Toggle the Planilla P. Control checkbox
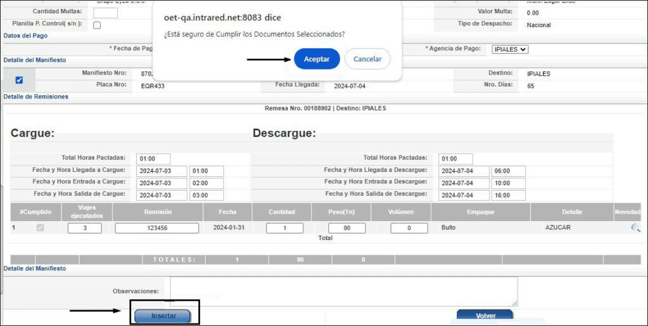Image resolution: width=648 pixels, height=326 pixels. 97,25
